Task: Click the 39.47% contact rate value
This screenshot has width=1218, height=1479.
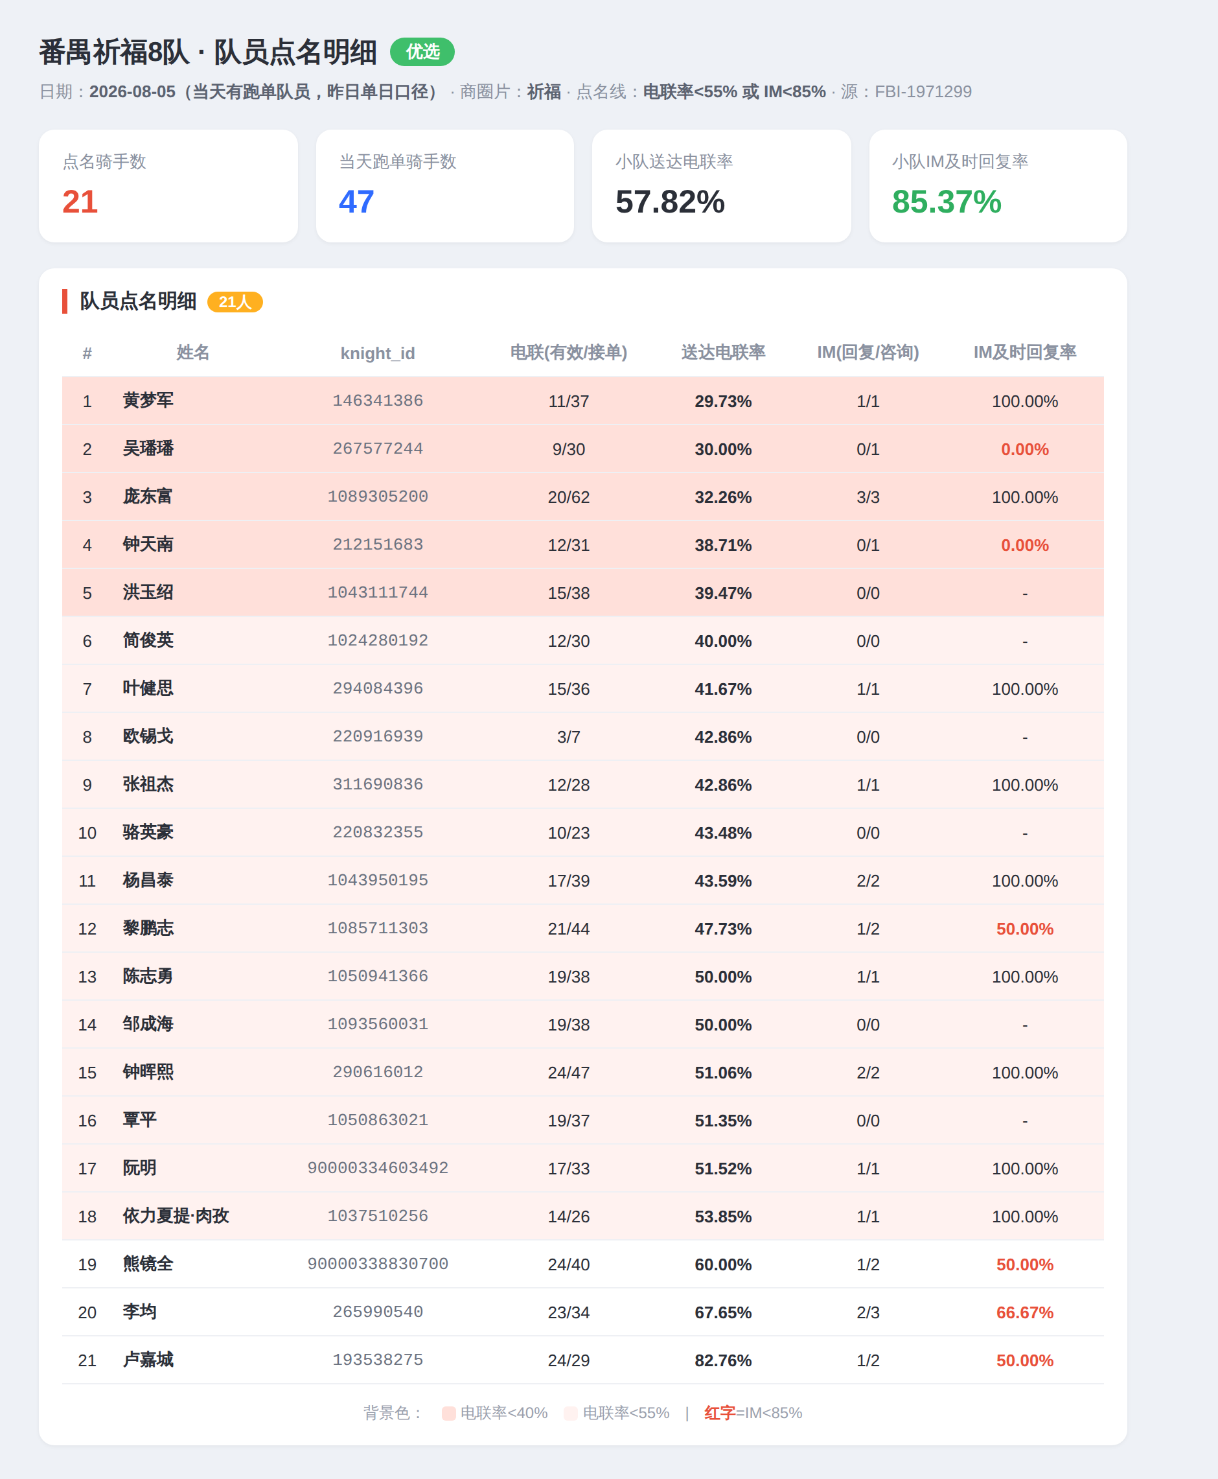Action: point(722,593)
